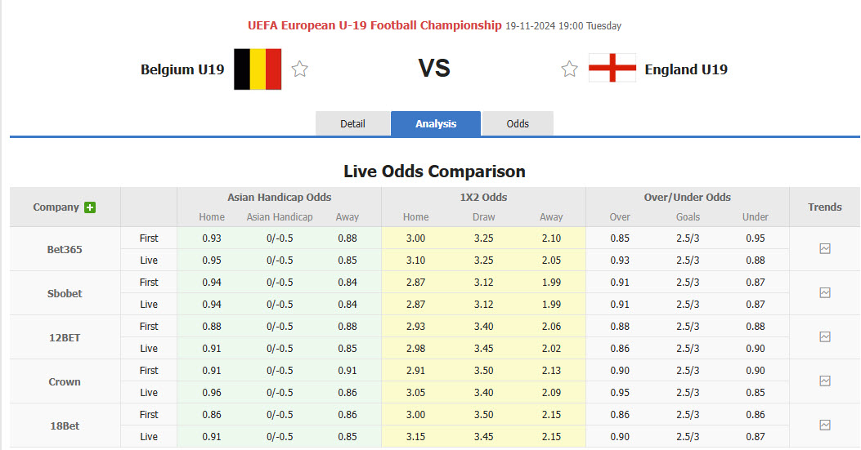
Task: Open the 12BET trends chart icon
Action: (x=824, y=337)
